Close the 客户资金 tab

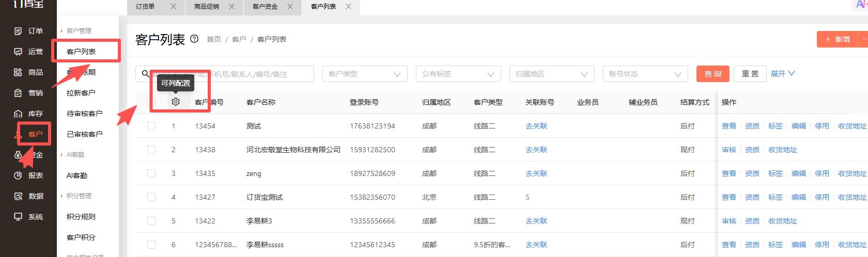click(290, 7)
